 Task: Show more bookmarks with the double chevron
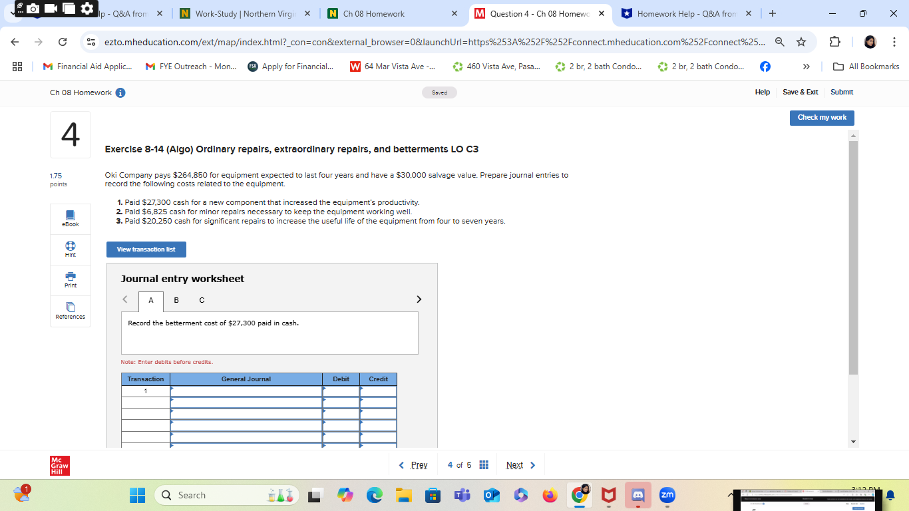[807, 67]
